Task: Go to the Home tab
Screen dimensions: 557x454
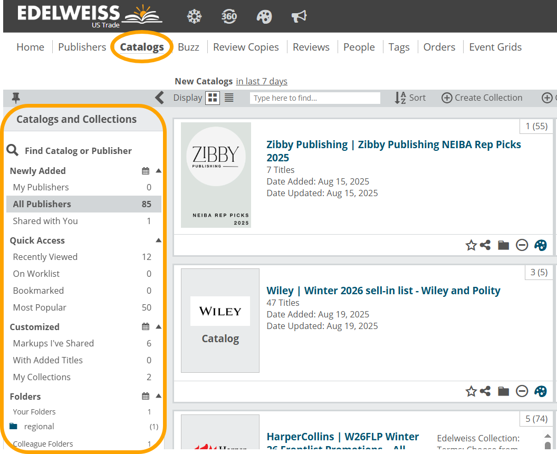Action: (30, 47)
